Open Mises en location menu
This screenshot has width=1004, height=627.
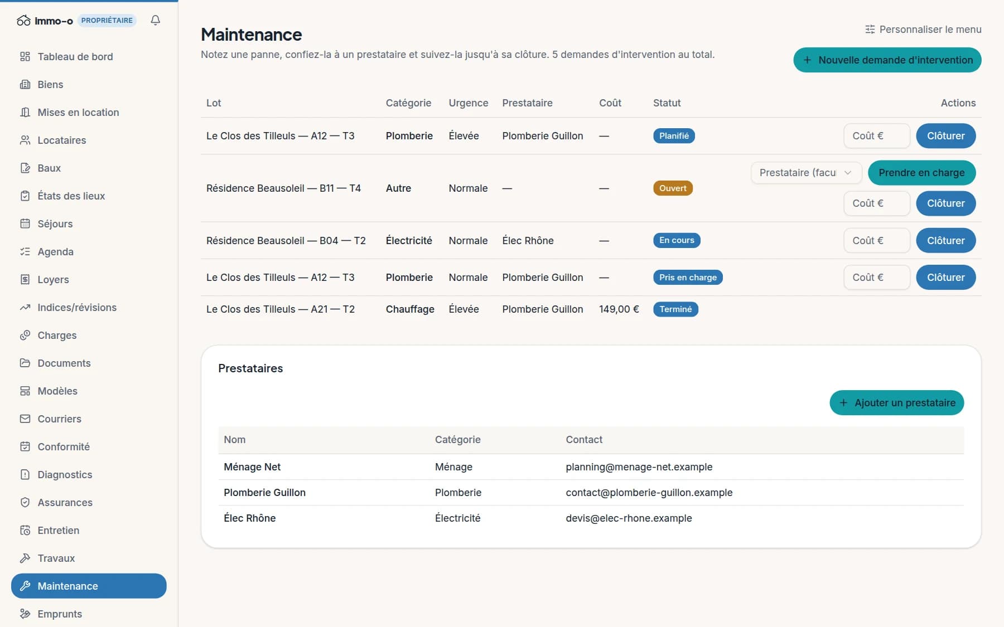coord(89,112)
